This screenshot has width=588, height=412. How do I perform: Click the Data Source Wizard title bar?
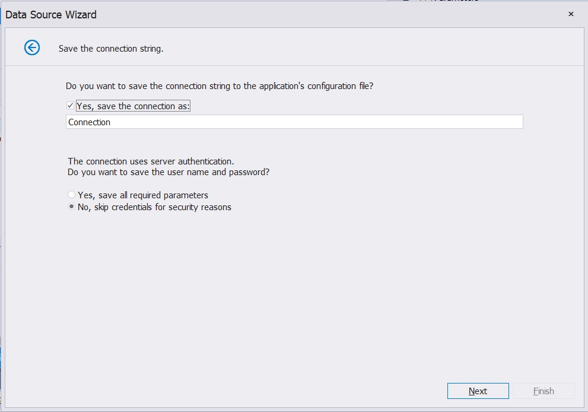pos(50,14)
